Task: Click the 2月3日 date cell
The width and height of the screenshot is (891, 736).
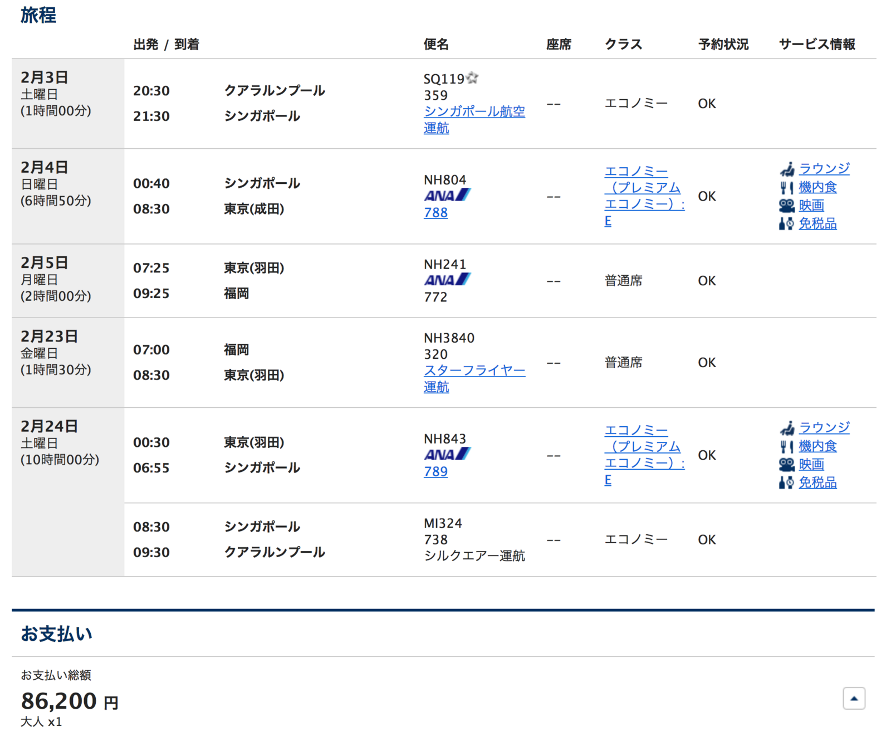Action: coord(68,104)
